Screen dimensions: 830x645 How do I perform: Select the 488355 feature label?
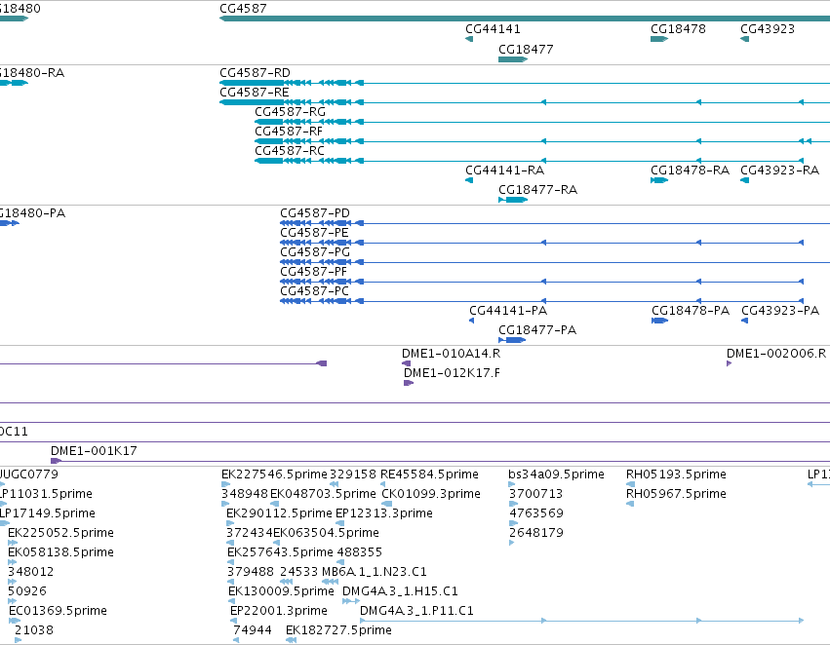point(360,552)
